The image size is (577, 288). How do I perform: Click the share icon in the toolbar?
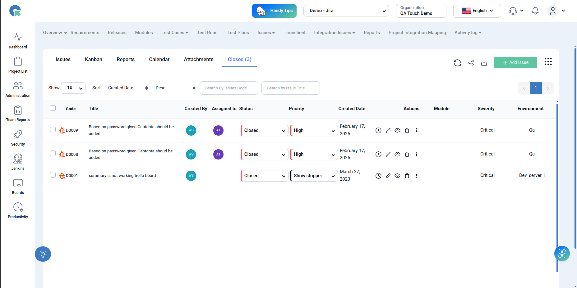click(x=471, y=63)
